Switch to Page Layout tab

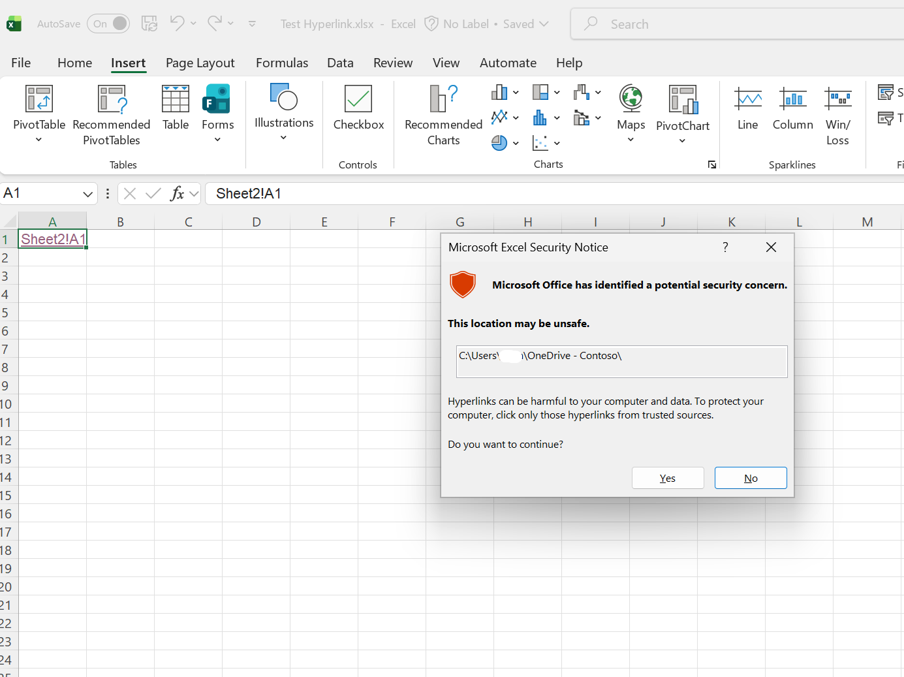click(x=200, y=63)
